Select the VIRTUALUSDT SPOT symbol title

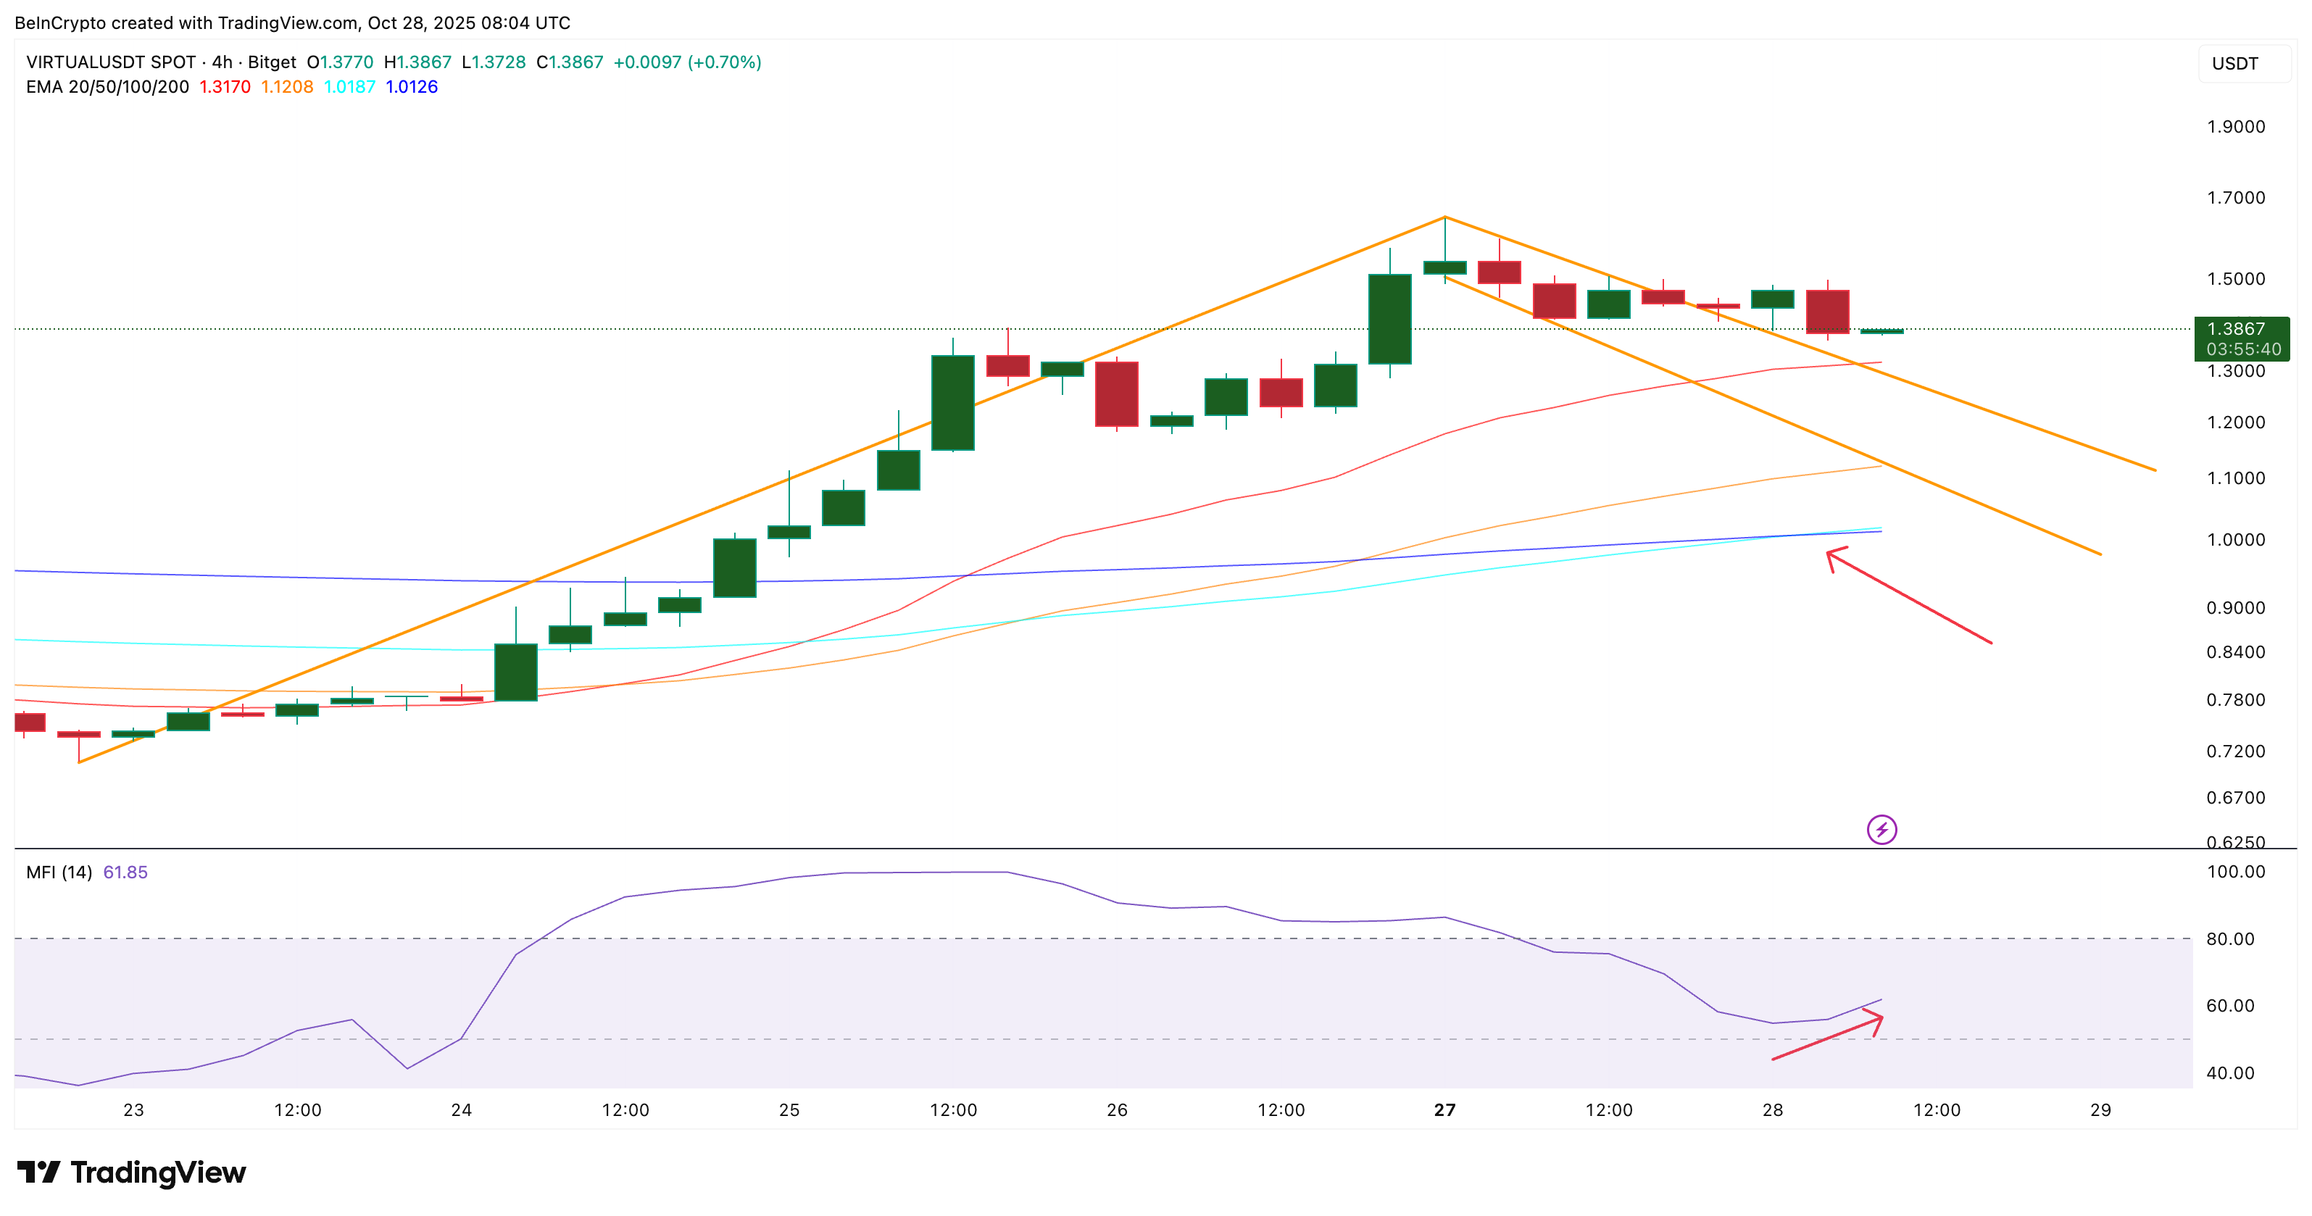tap(112, 62)
